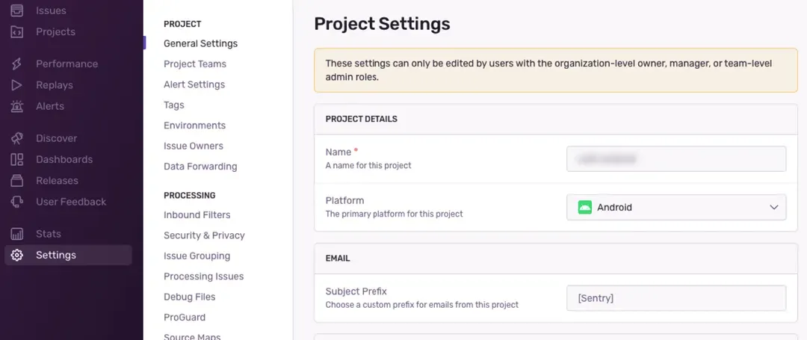
Task: Click the Alerts siren icon
Action: click(x=16, y=106)
